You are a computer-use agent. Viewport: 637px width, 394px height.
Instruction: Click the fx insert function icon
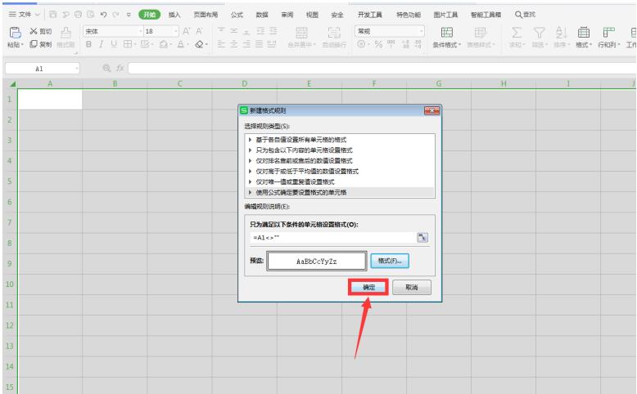[120, 68]
